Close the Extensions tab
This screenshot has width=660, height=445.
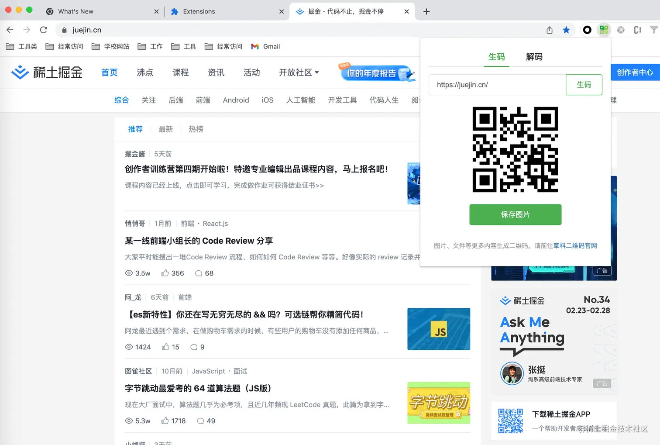(x=282, y=11)
